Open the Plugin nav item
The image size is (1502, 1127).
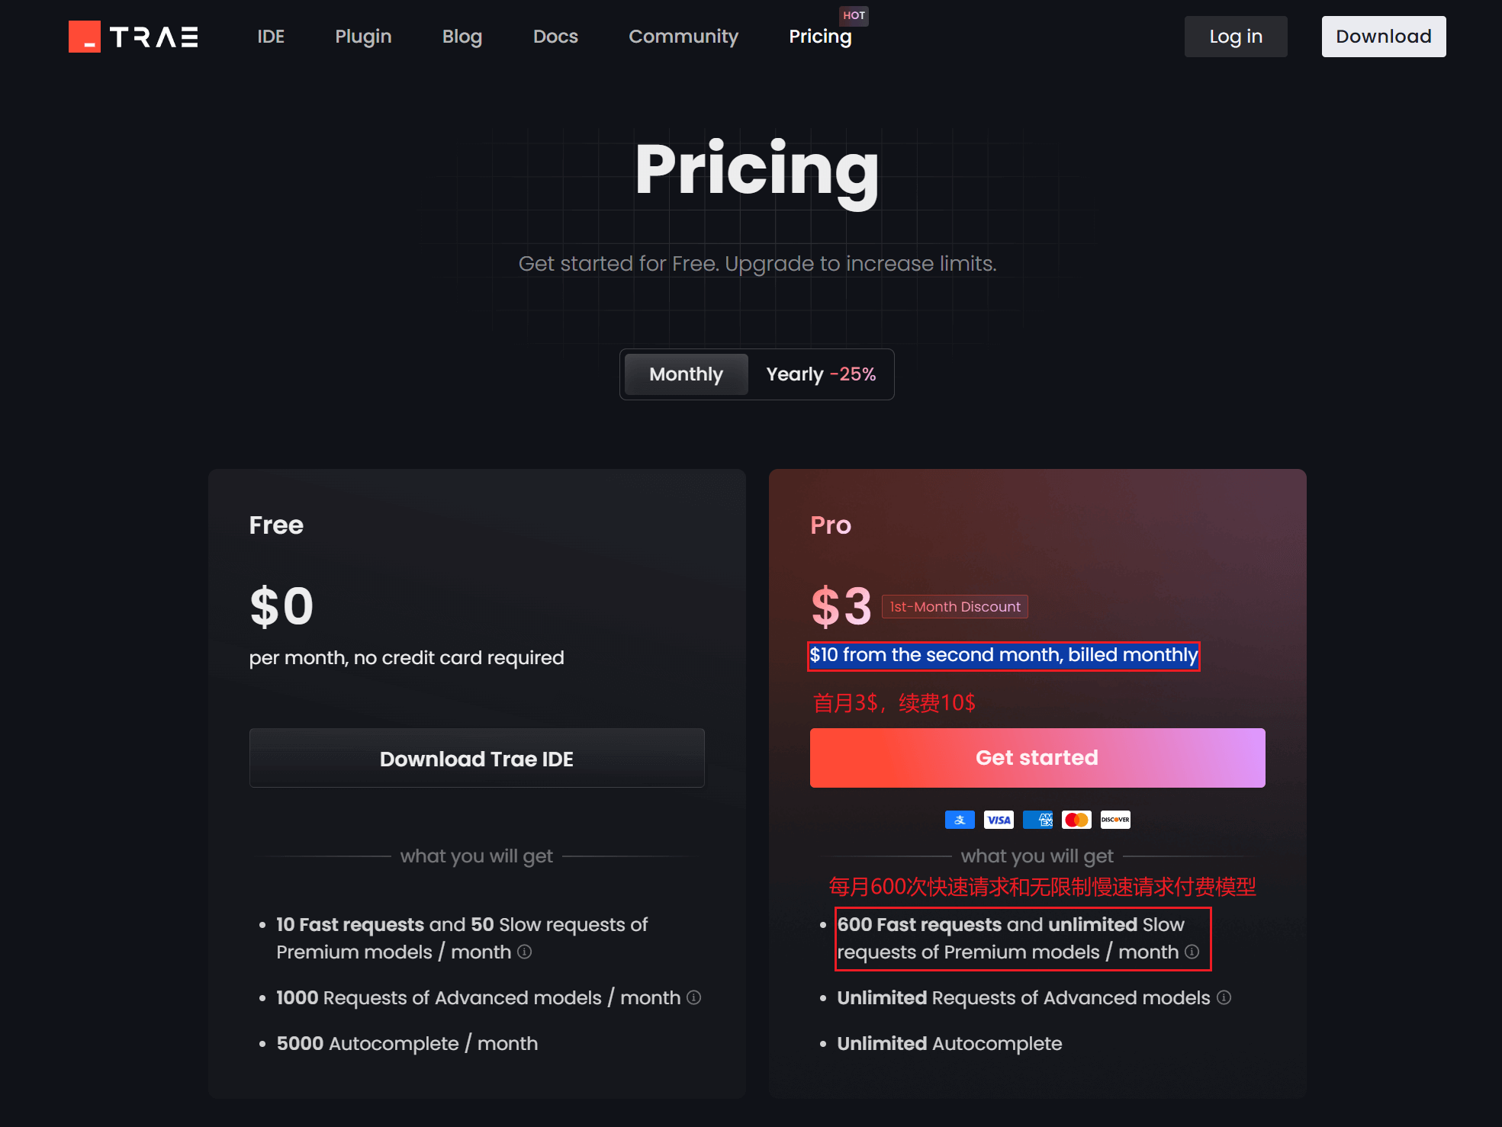pyautogui.click(x=363, y=37)
